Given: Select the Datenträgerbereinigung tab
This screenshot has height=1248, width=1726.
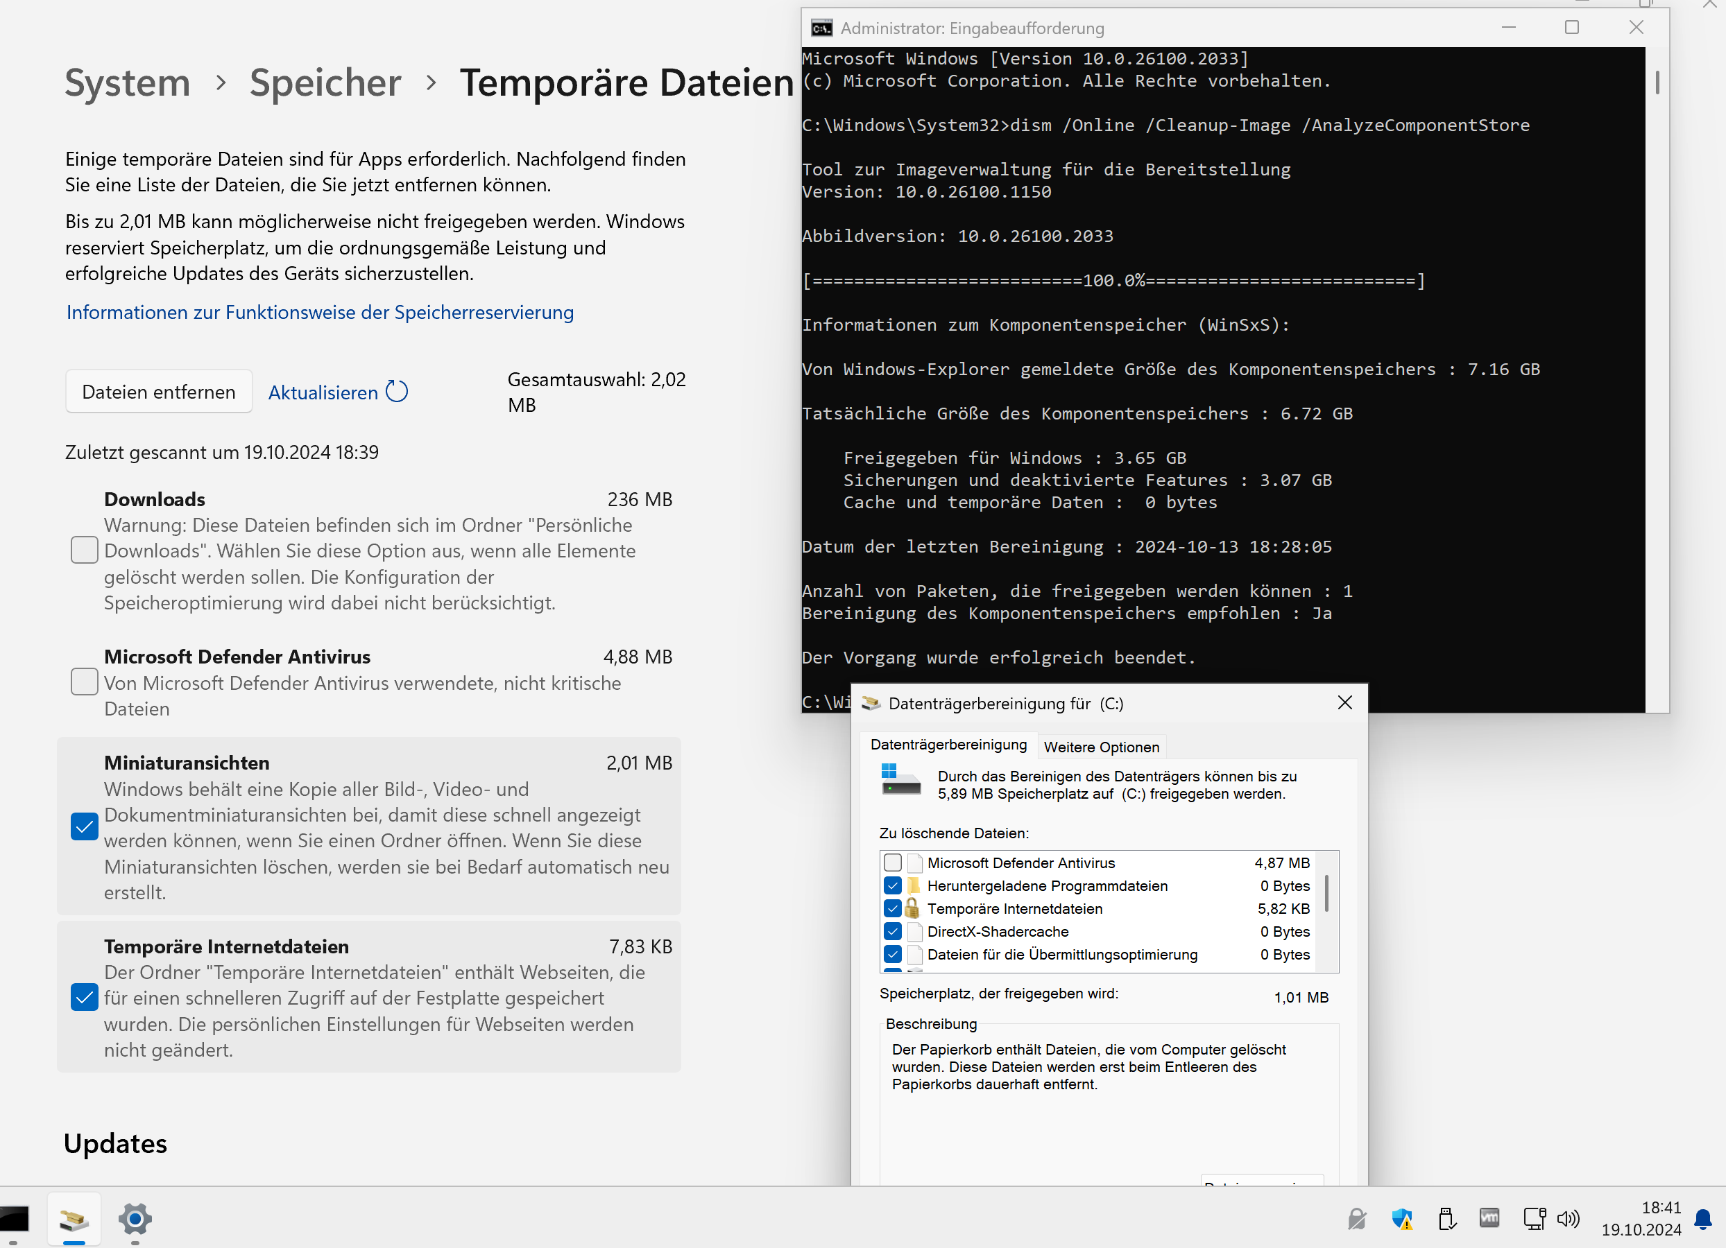Looking at the screenshot, I should (948, 745).
